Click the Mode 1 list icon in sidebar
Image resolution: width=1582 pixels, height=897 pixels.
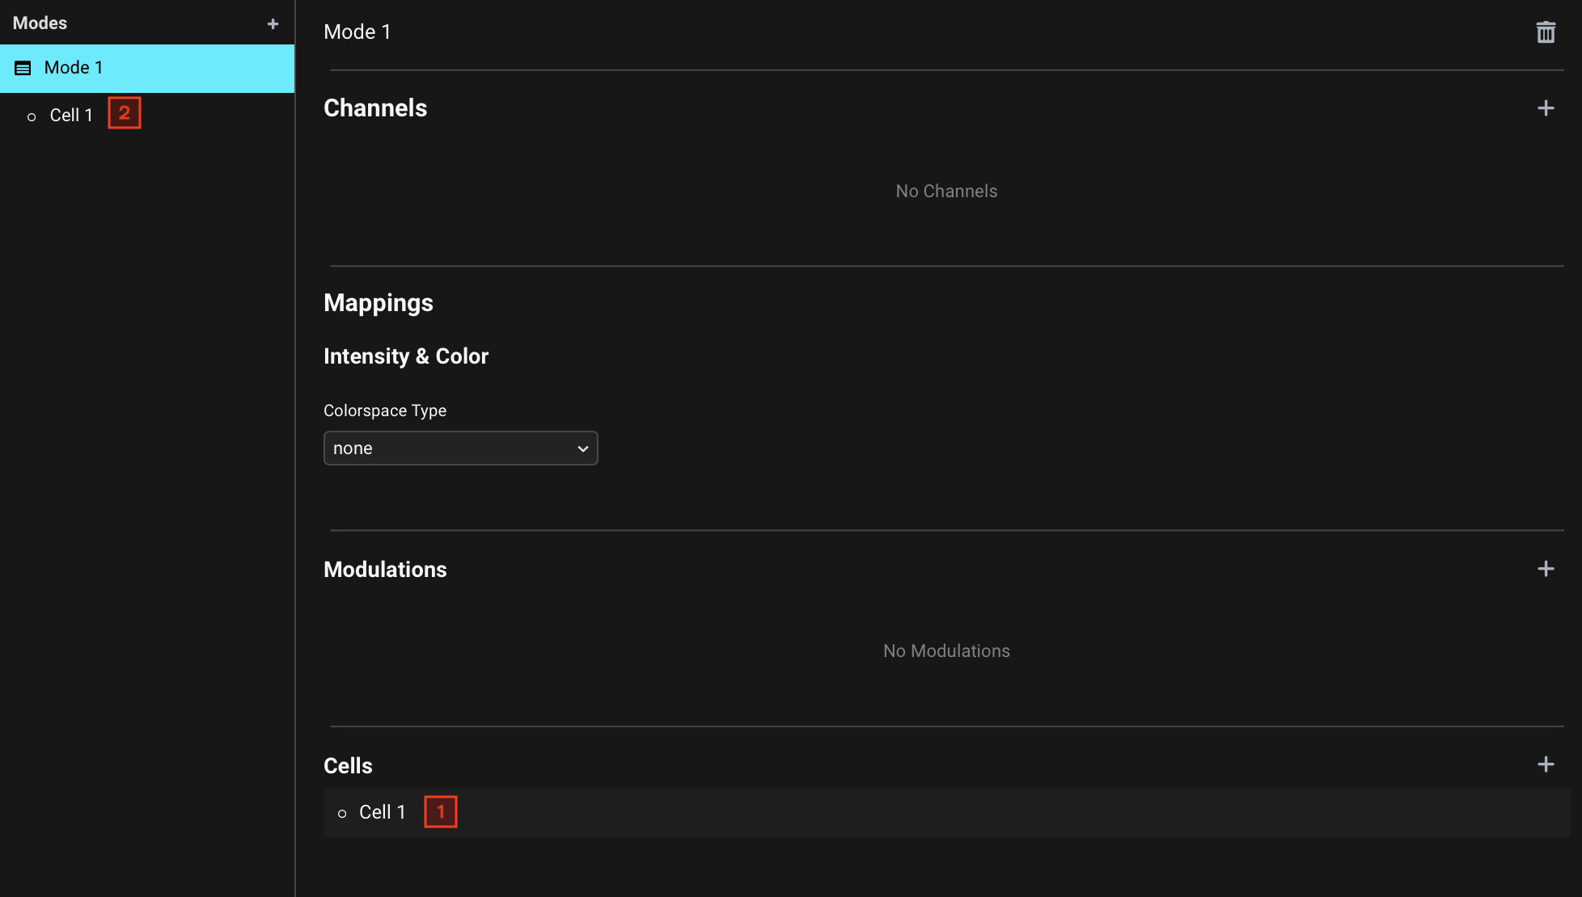(x=23, y=69)
